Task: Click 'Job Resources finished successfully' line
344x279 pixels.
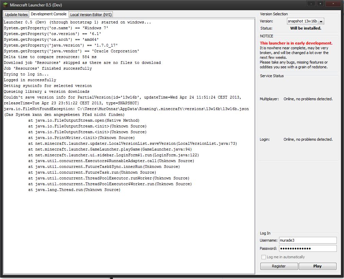Action: (x=48, y=68)
